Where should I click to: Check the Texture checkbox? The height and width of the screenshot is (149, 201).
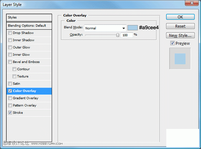(14, 76)
